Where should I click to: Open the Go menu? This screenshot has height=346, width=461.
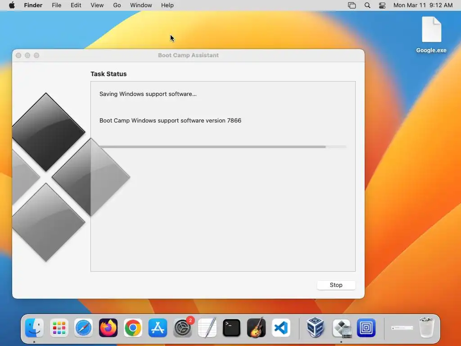click(117, 5)
